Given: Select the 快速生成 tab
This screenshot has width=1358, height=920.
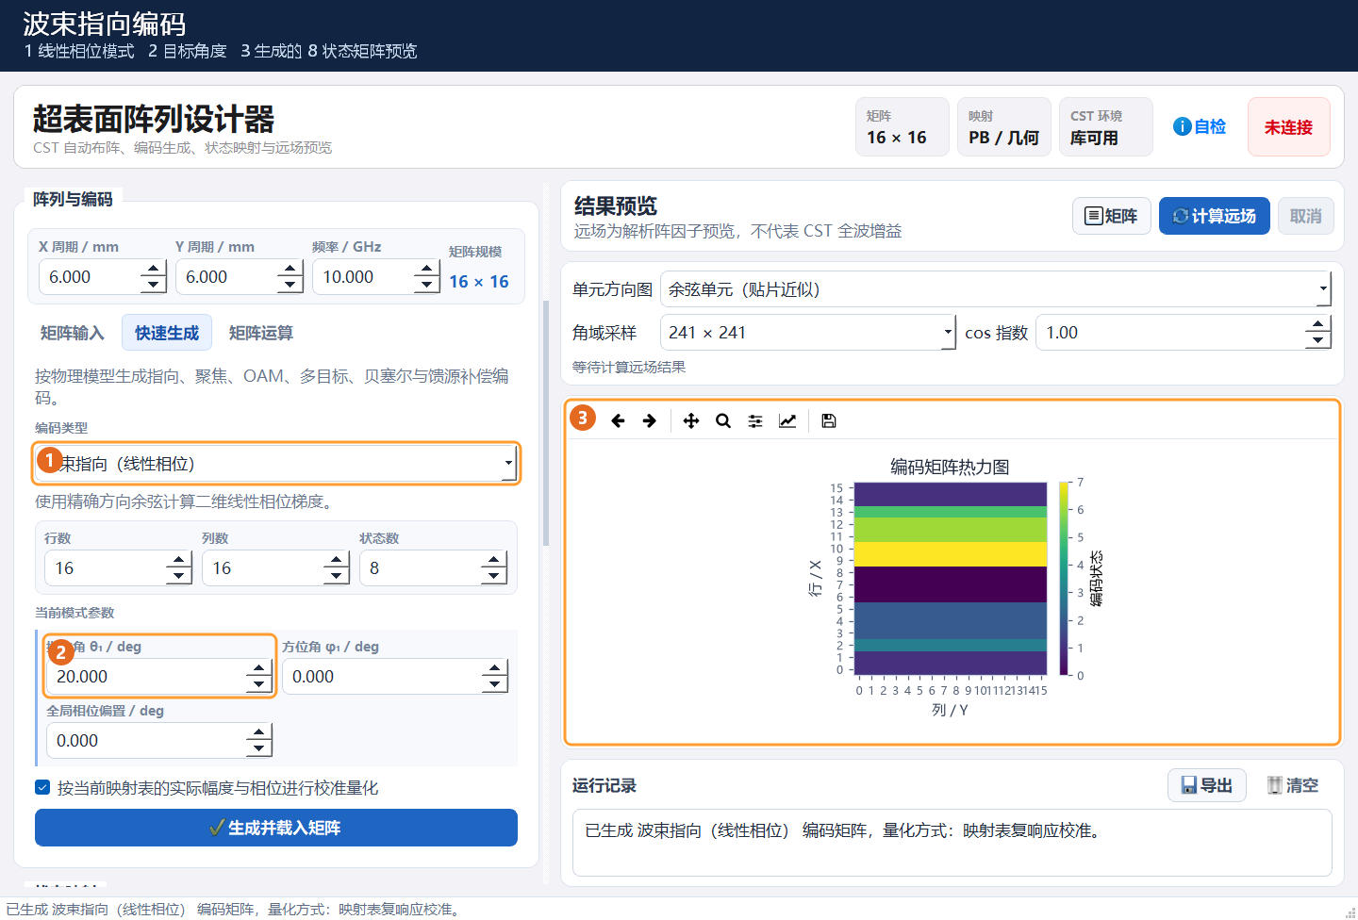Looking at the screenshot, I should (x=167, y=333).
